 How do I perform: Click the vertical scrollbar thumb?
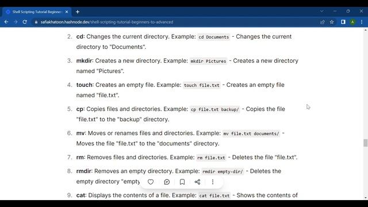pyautogui.click(x=366, y=143)
